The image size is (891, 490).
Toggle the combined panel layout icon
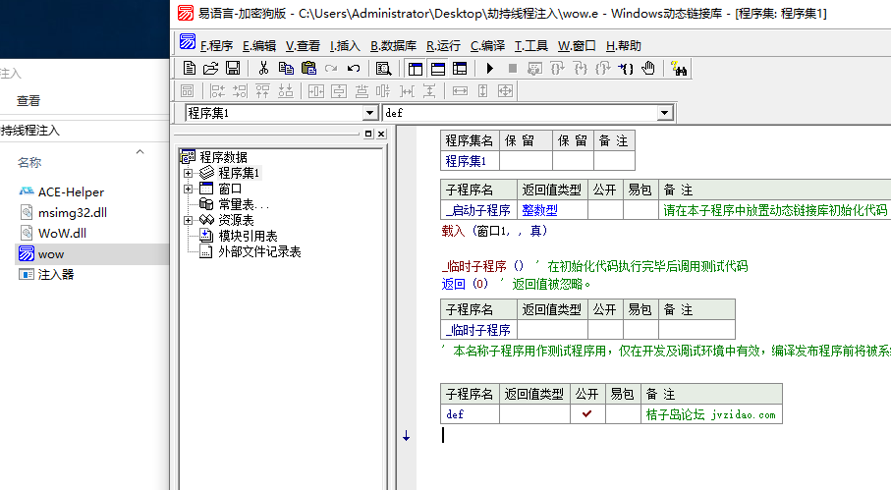[x=460, y=69]
